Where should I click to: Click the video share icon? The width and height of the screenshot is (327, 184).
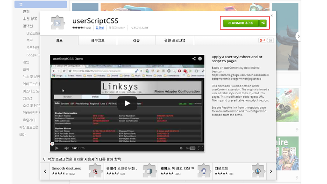194,59
